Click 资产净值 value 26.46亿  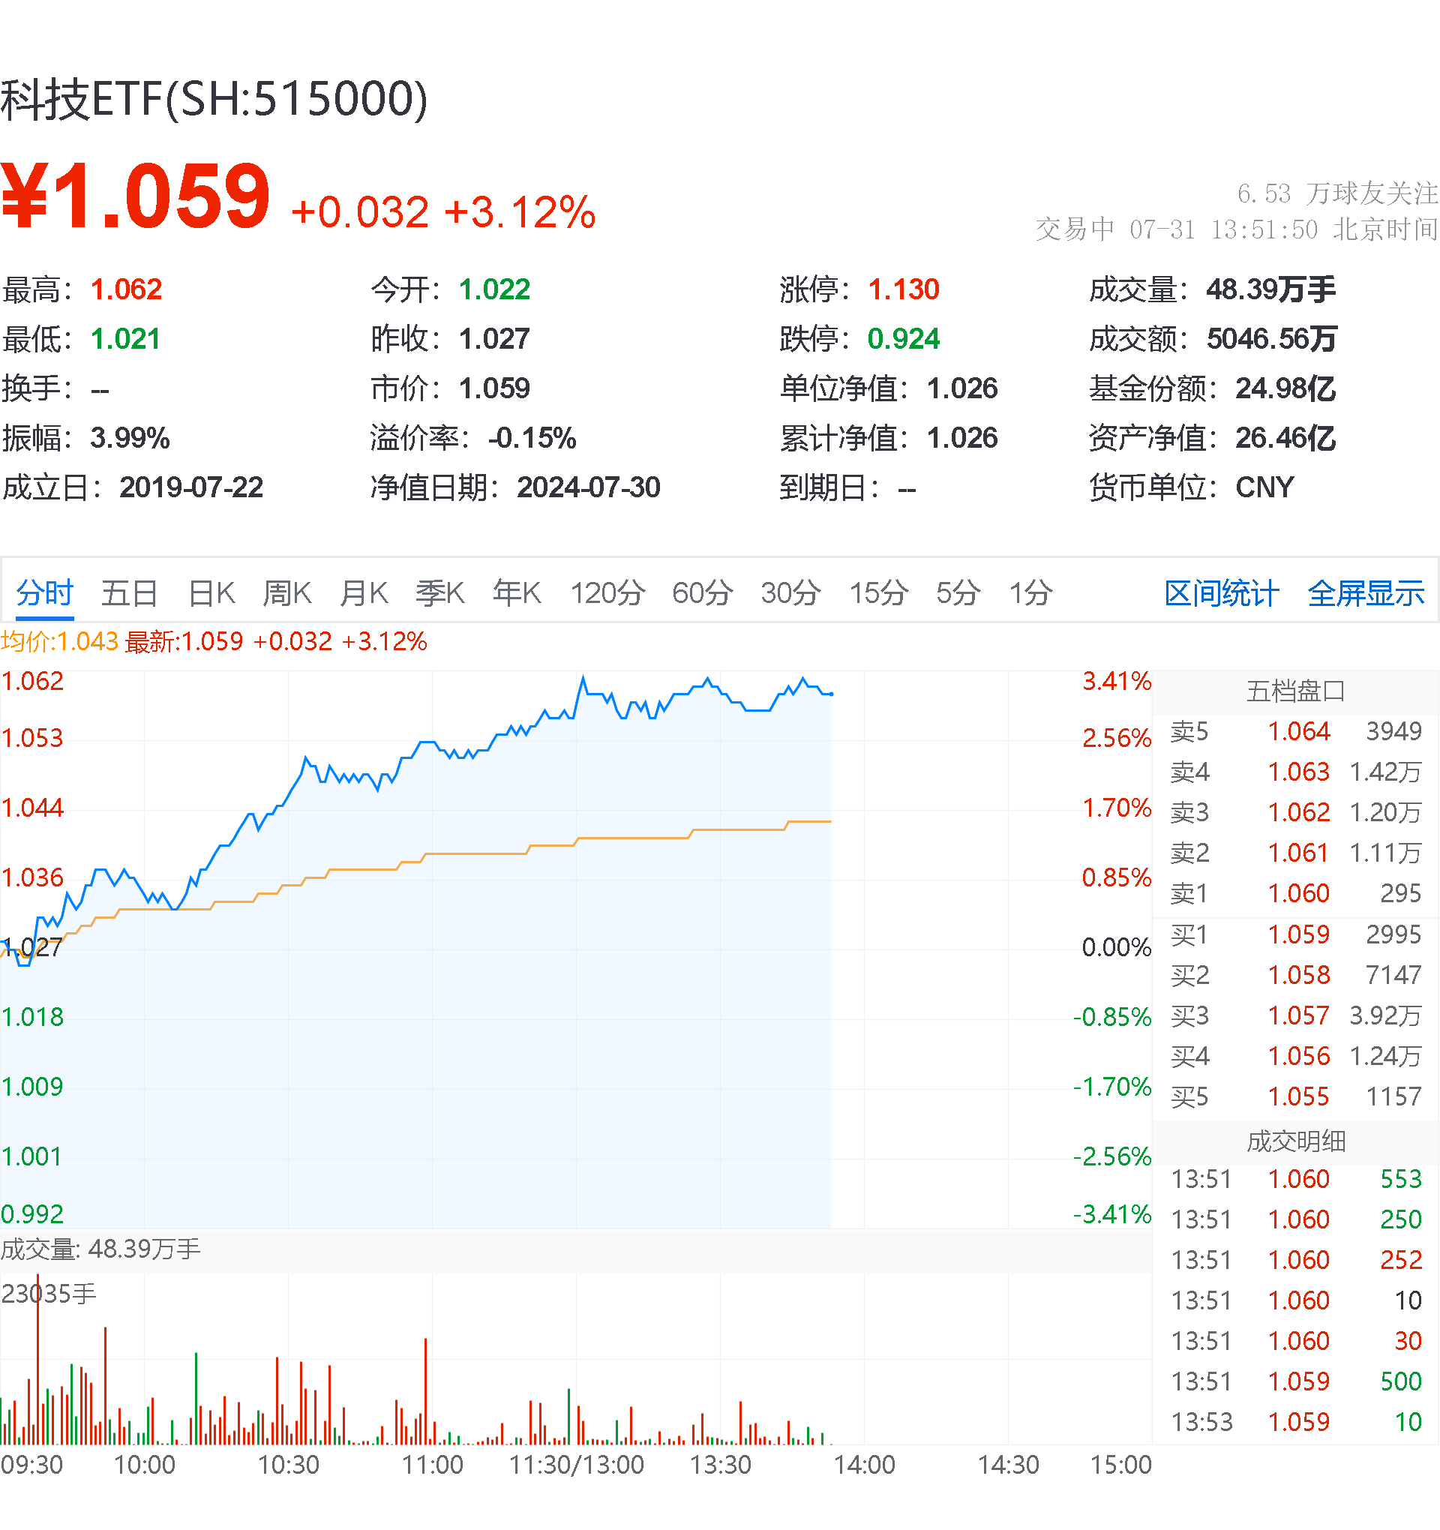(1285, 438)
